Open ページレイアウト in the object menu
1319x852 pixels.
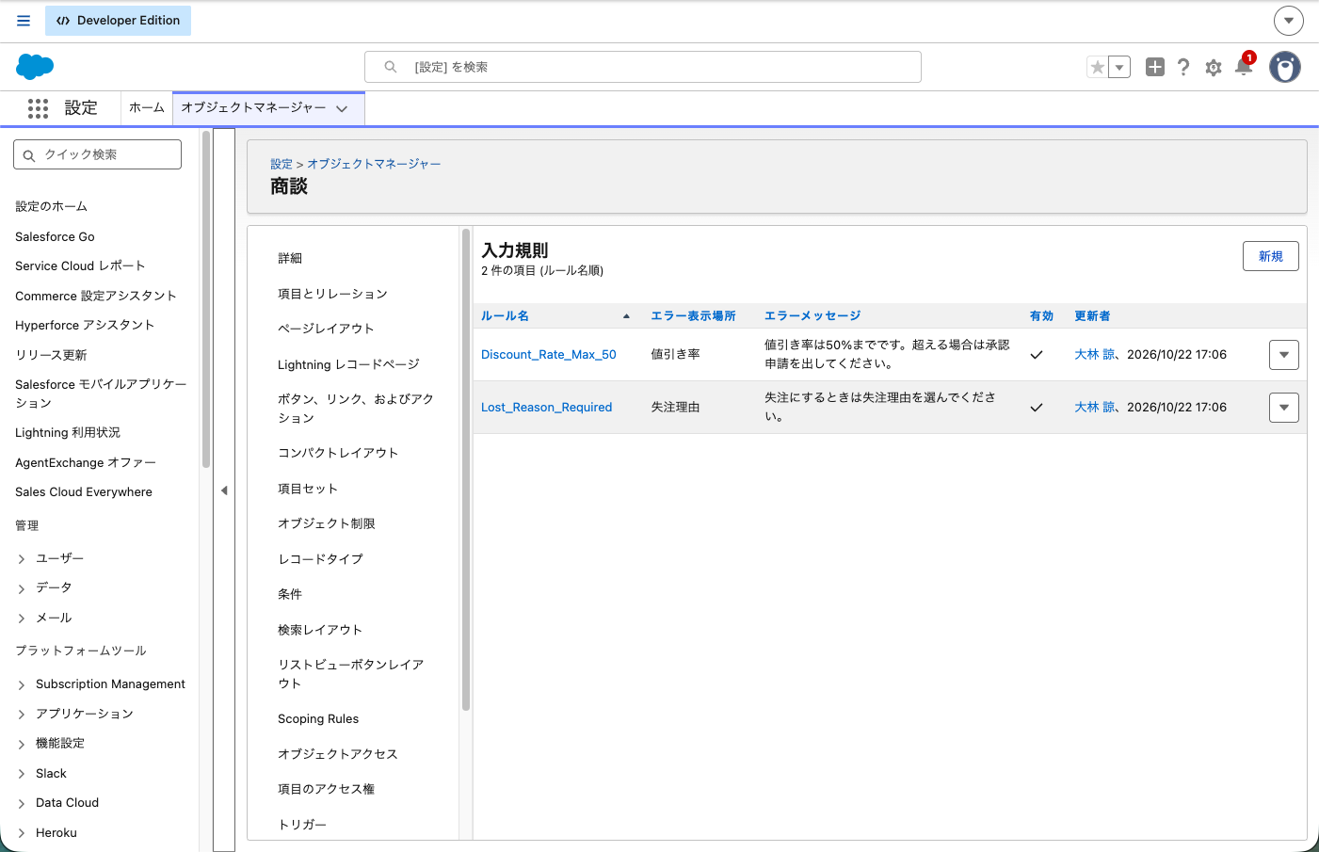click(326, 329)
